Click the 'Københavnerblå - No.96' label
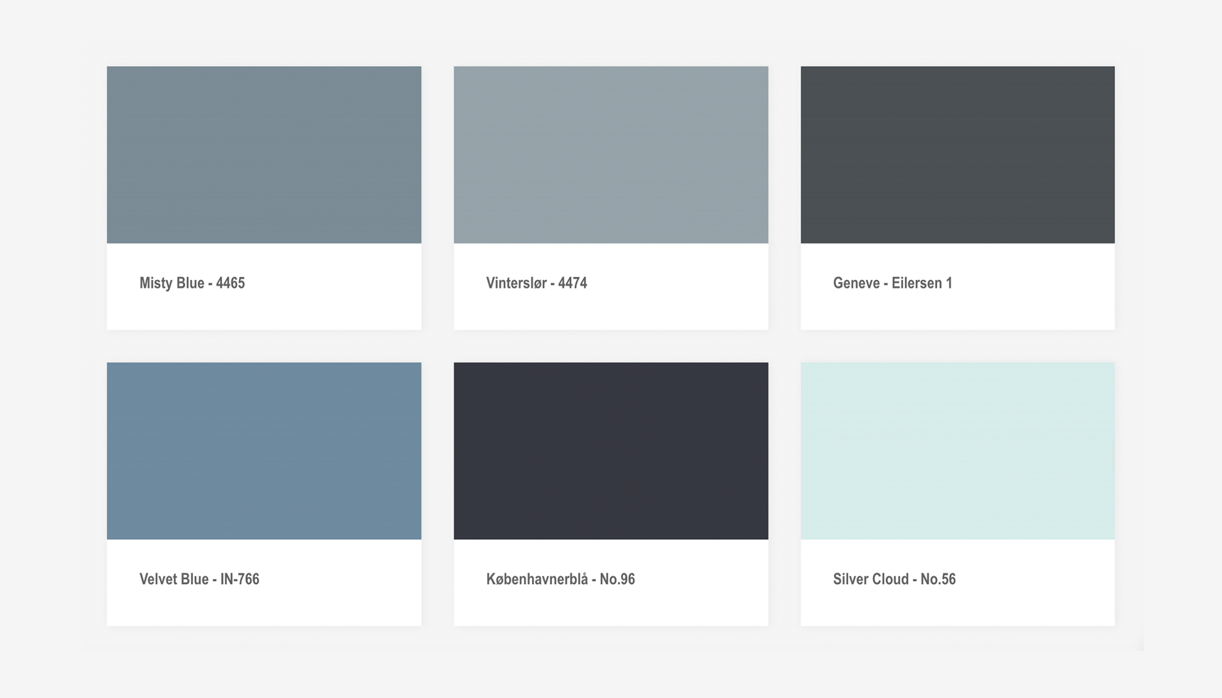This screenshot has width=1222, height=698. click(560, 579)
